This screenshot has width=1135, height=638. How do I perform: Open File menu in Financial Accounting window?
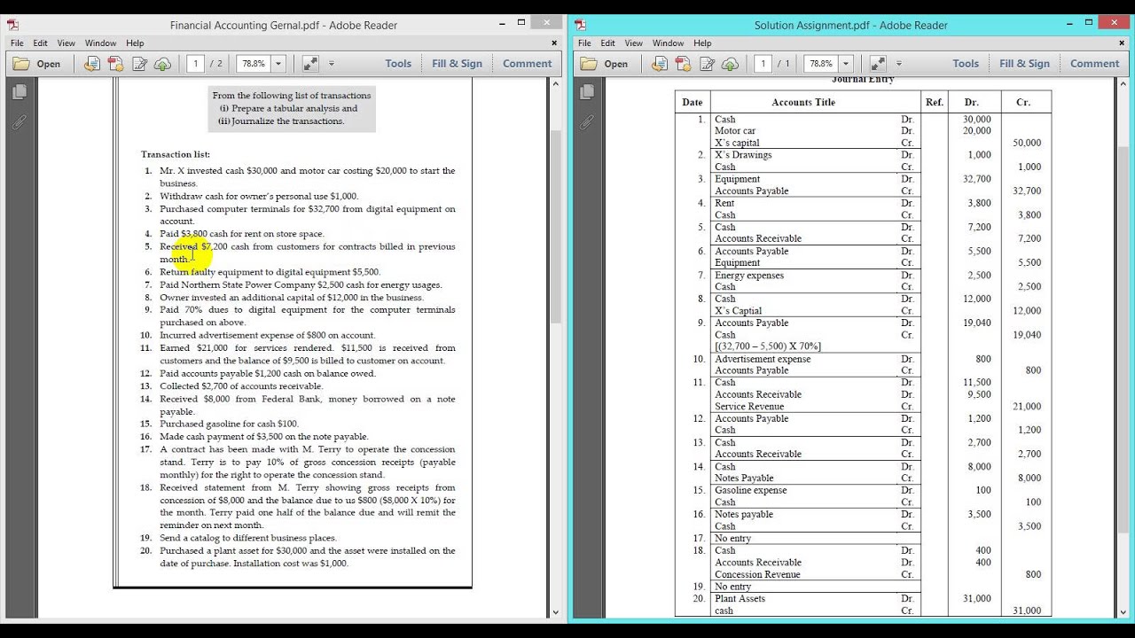pos(17,43)
